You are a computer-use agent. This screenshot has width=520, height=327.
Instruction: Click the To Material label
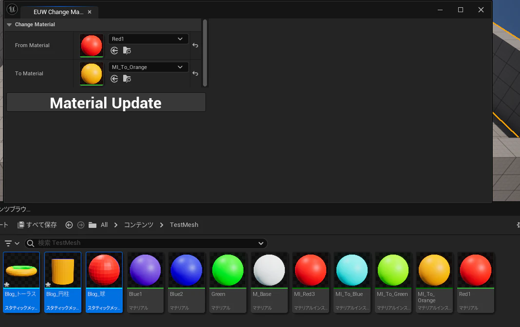pos(29,73)
